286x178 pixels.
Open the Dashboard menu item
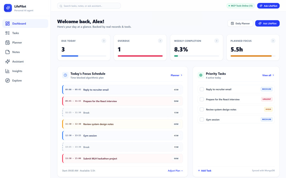tap(25, 23)
